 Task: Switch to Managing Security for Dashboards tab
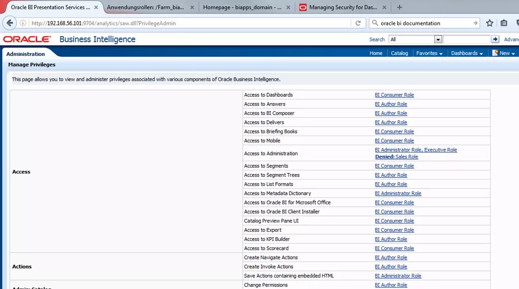click(343, 7)
